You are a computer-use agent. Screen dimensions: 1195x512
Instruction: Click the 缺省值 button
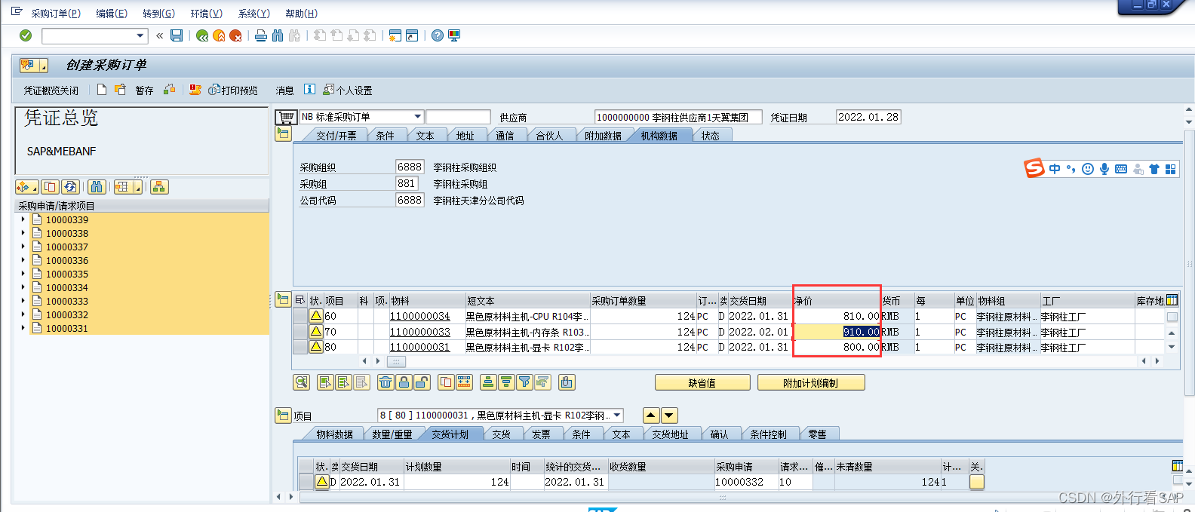click(702, 383)
